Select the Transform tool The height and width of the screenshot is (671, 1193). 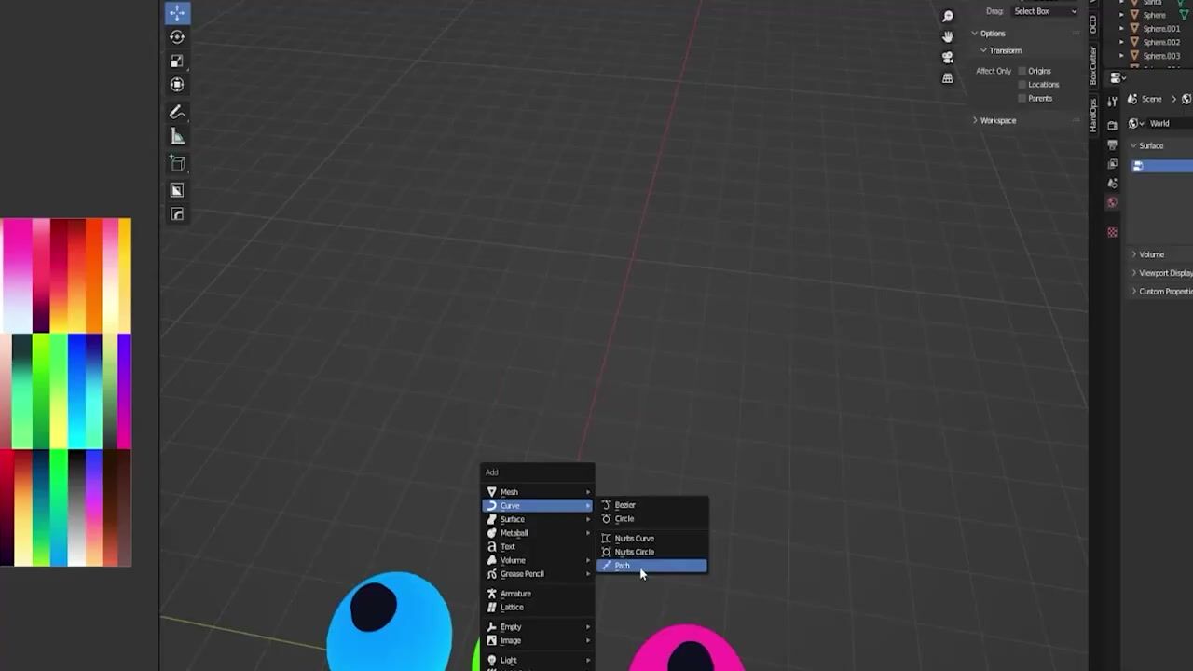click(x=177, y=85)
